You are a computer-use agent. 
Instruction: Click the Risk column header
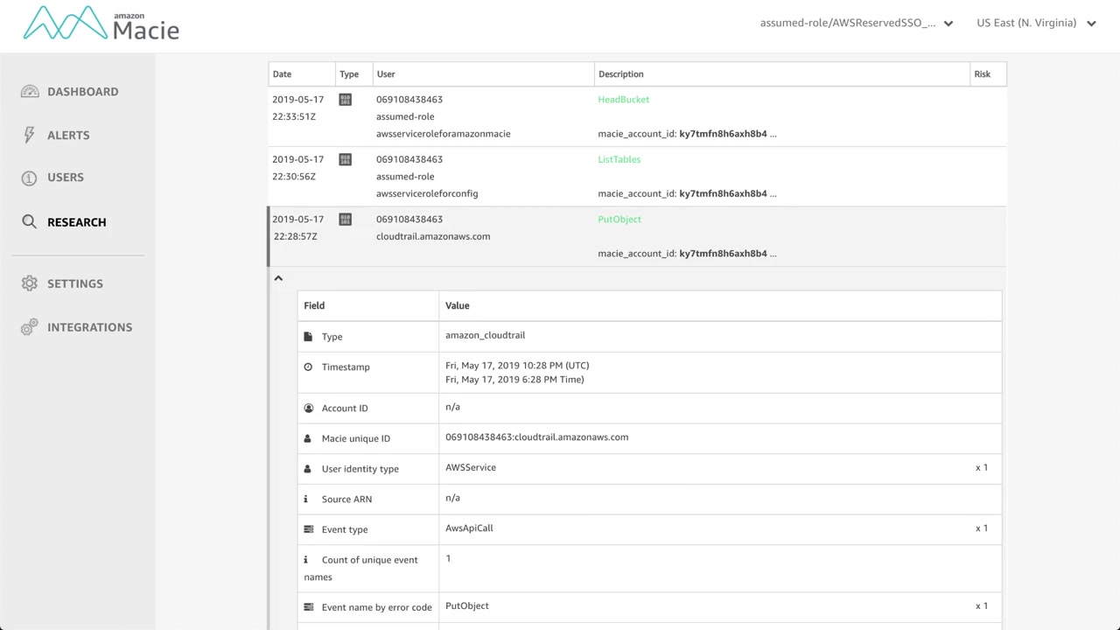pos(982,74)
